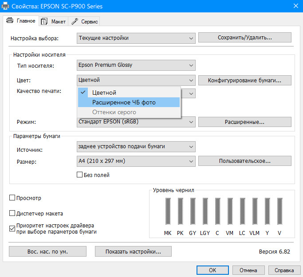Click the printer icon on Главное tab

10,20
